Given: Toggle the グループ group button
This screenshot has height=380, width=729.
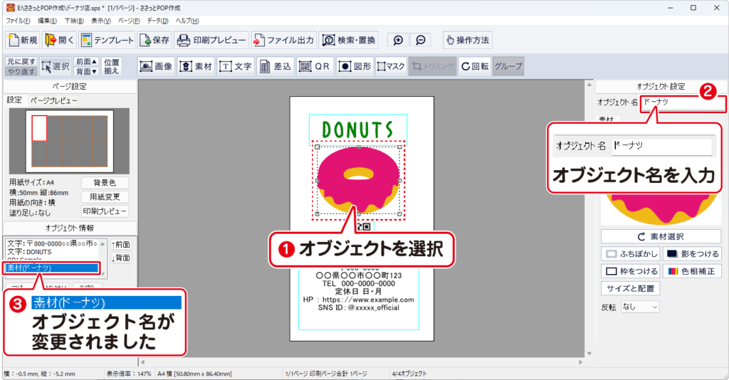Looking at the screenshot, I should (x=508, y=66).
